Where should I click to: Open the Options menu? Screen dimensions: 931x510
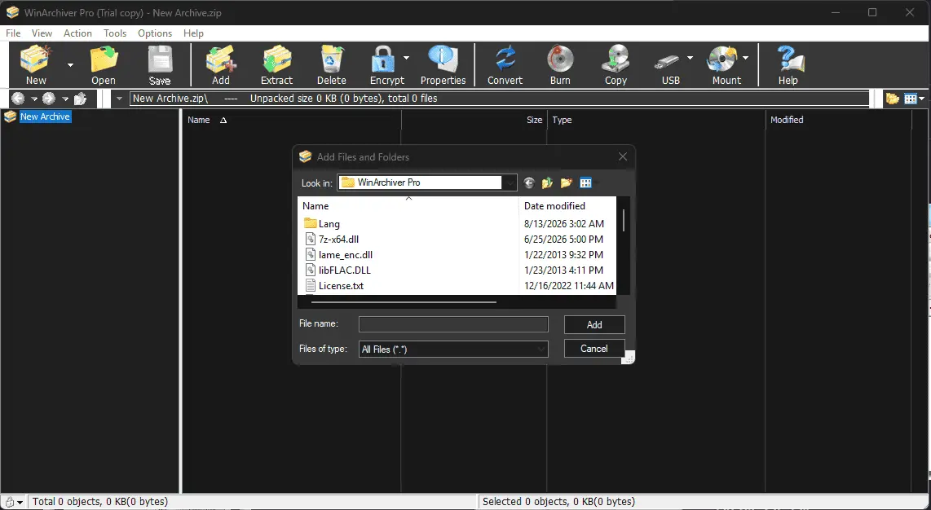pyautogui.click(x=155, y=33)
